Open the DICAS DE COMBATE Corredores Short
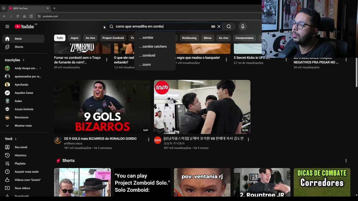This screenshot has width=358, height=201. (322, 182)
